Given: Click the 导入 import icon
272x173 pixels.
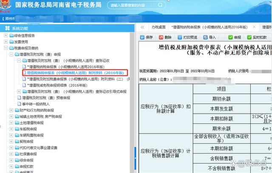Looking at the screenshot, I should tap(206, 37).
